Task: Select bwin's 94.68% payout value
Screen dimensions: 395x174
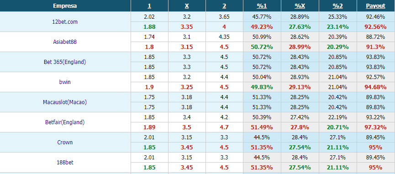Action: [376, 87]
